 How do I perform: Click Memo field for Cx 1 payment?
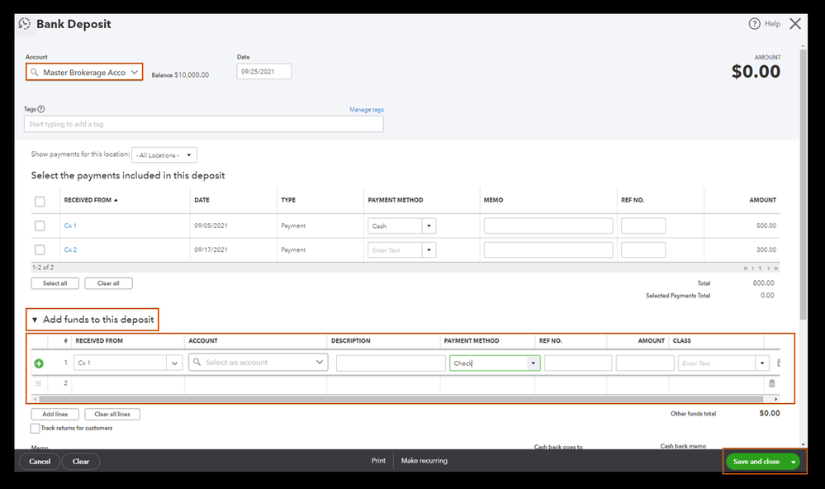coord(548,226)
